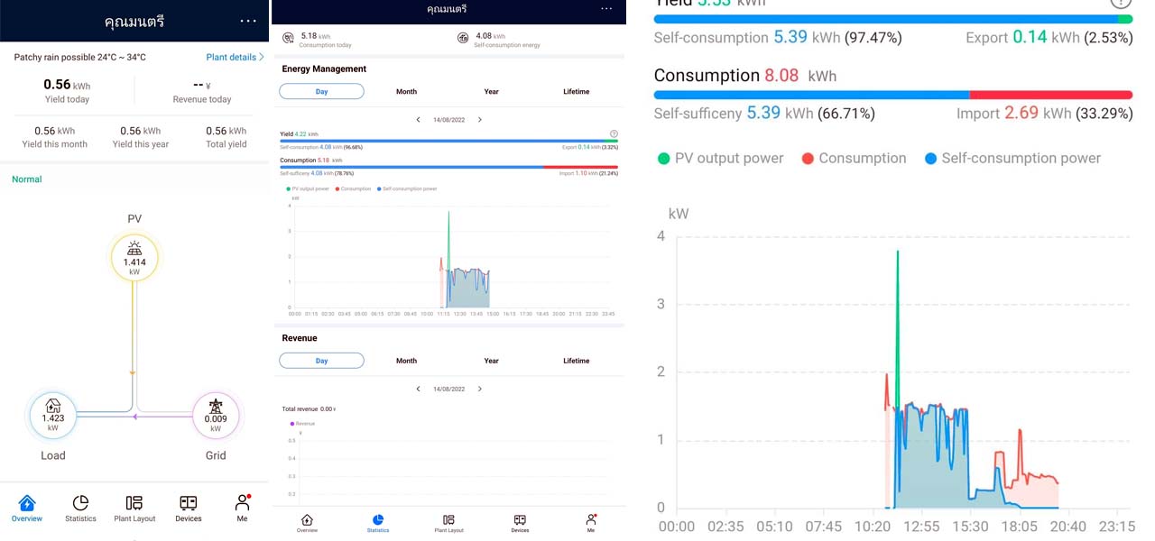Open the three-dot menu on the left screen
Image resolution: width=1155 pixels, height=541 pixels.
pyautogui.click(x=248, y=21)
